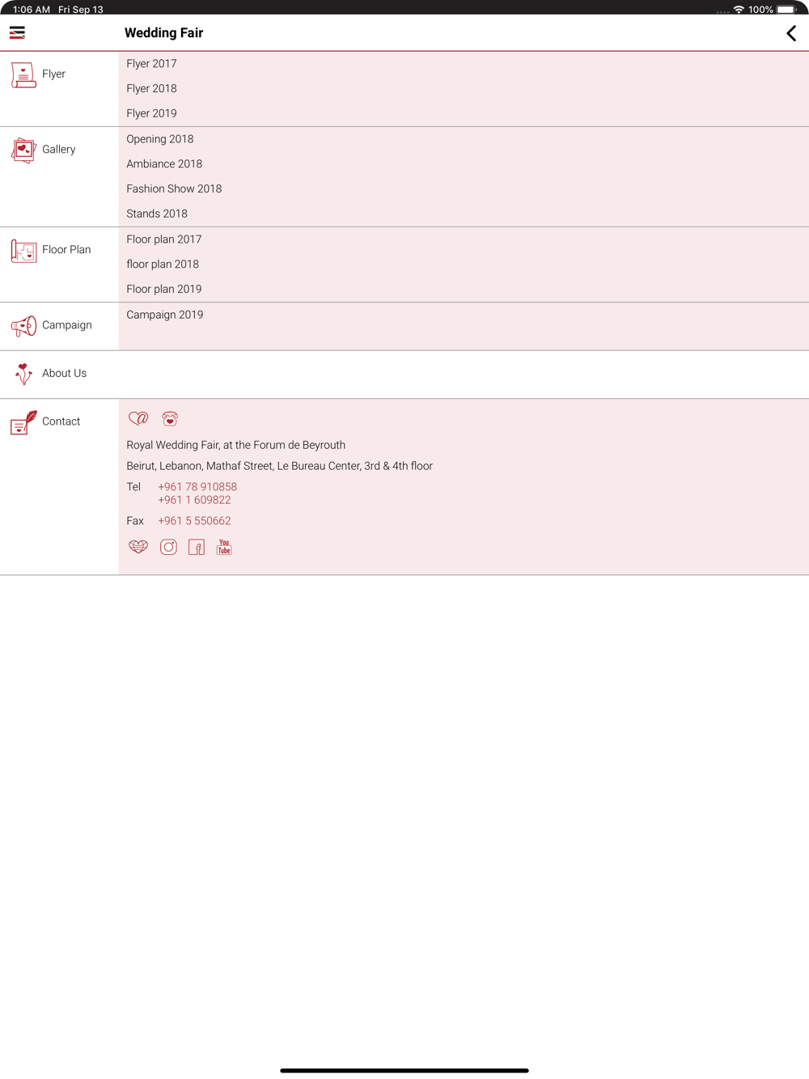Screen dimensions: 809x1079
Task: Open Campaign 2019
Action: pyautogui.click(x=165, y=314)
